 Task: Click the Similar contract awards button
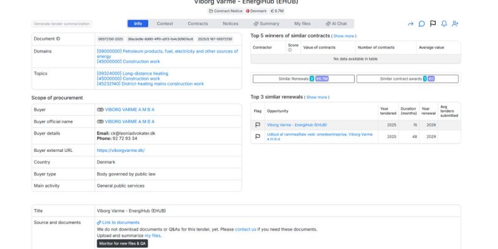click(x=407, y=79)
